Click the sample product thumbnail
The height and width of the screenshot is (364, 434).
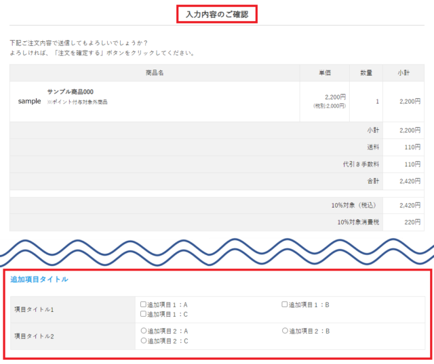[x=29, y=101]
